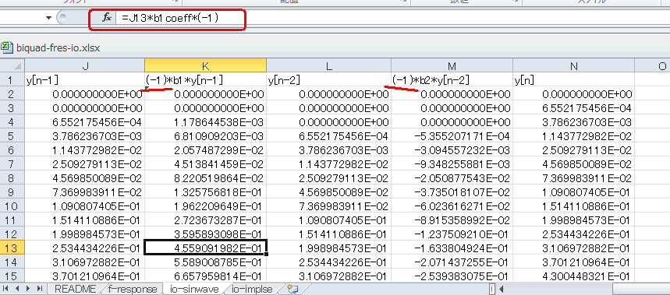This screenshot has height=295, width=670.
Task: Open the io-implse sheet tab
Action: [252, 289]
